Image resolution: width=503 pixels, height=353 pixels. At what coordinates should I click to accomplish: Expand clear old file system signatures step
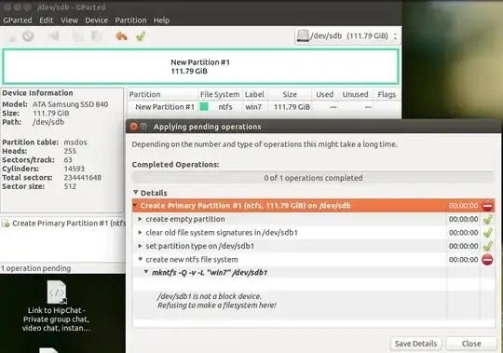click(140, 233)
